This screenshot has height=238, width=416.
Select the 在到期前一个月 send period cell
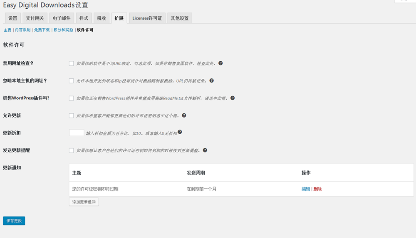click(x=202, y=189)
